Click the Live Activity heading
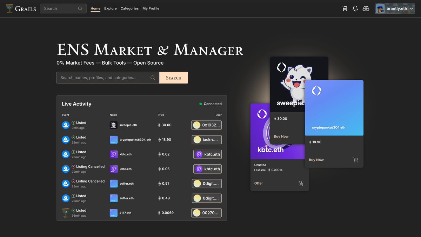 point(76,104)
